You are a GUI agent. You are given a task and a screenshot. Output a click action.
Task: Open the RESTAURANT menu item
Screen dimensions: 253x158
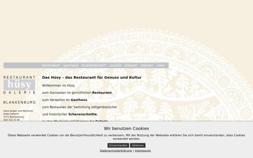(x=51, y=66)
